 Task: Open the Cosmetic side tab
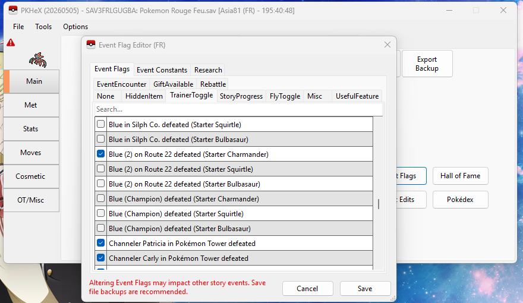coord(31,176)
